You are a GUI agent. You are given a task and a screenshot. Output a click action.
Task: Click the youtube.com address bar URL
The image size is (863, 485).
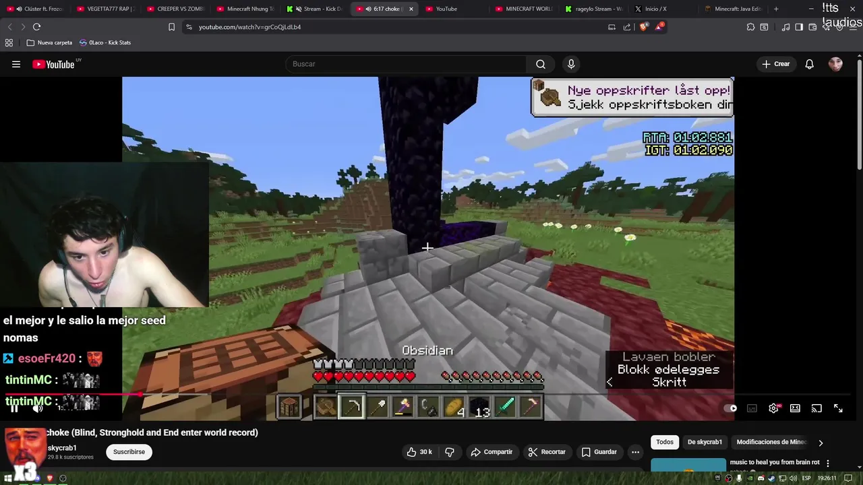click(249, 27)
